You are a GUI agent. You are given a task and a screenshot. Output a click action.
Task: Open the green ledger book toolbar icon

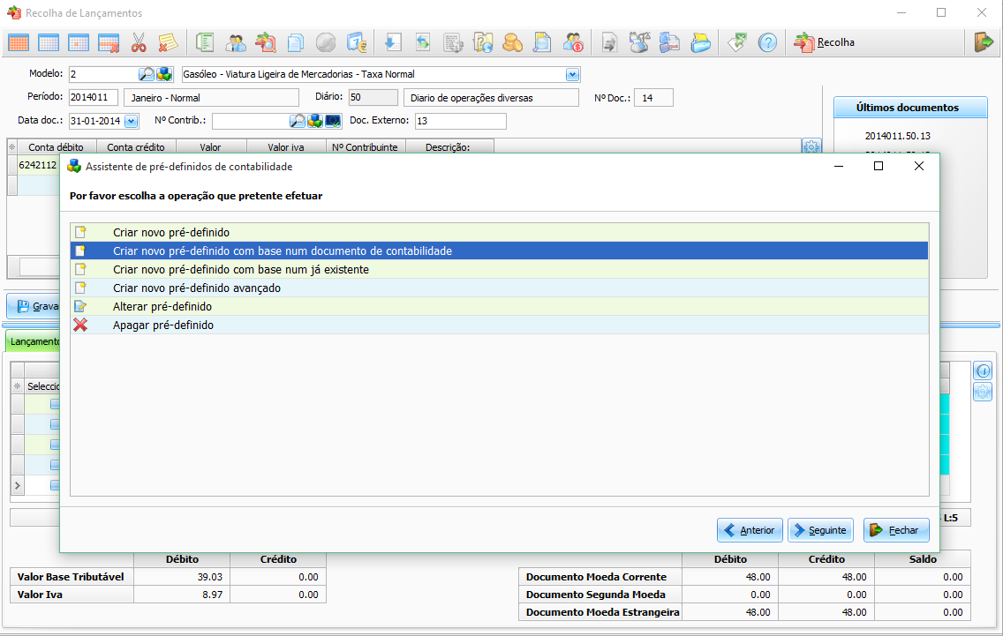(x=205, y=43)
